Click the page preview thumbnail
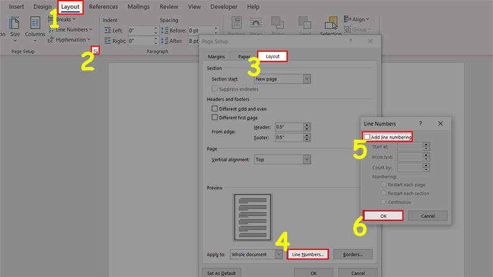Screen dimensions: 493x277 [x=252, y=217]
